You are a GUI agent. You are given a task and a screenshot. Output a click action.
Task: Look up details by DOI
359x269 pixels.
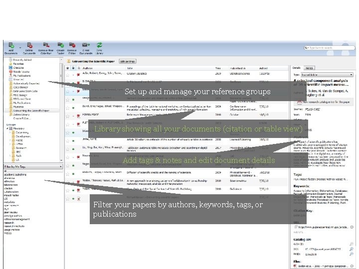point(352,249)
